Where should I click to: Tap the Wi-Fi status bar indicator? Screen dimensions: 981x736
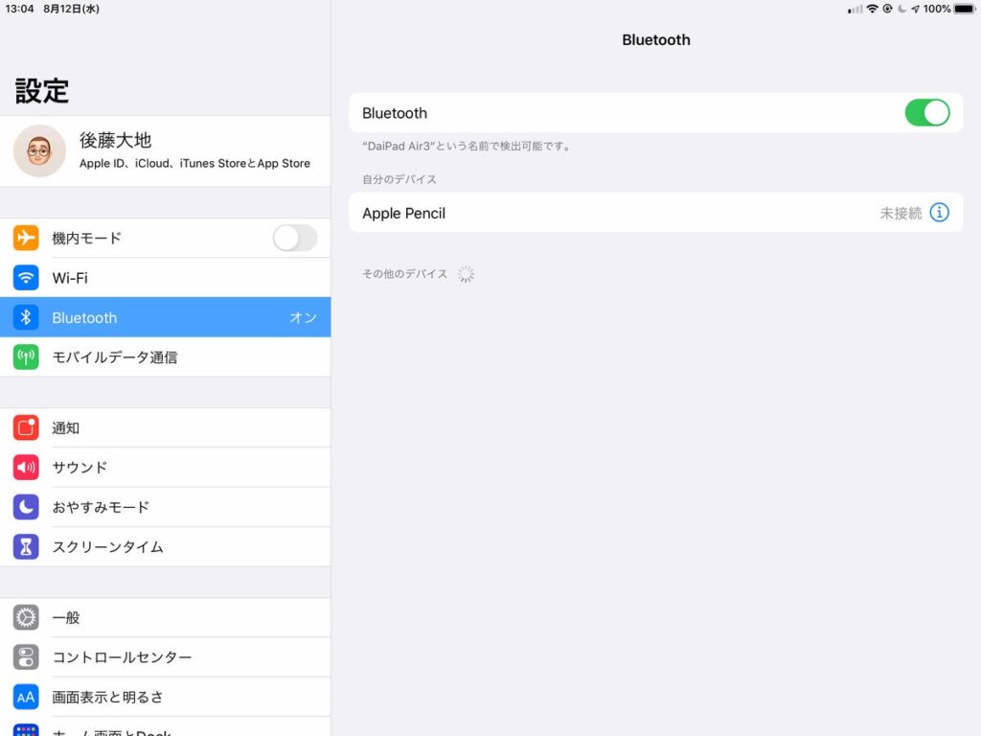coord(872,9)
